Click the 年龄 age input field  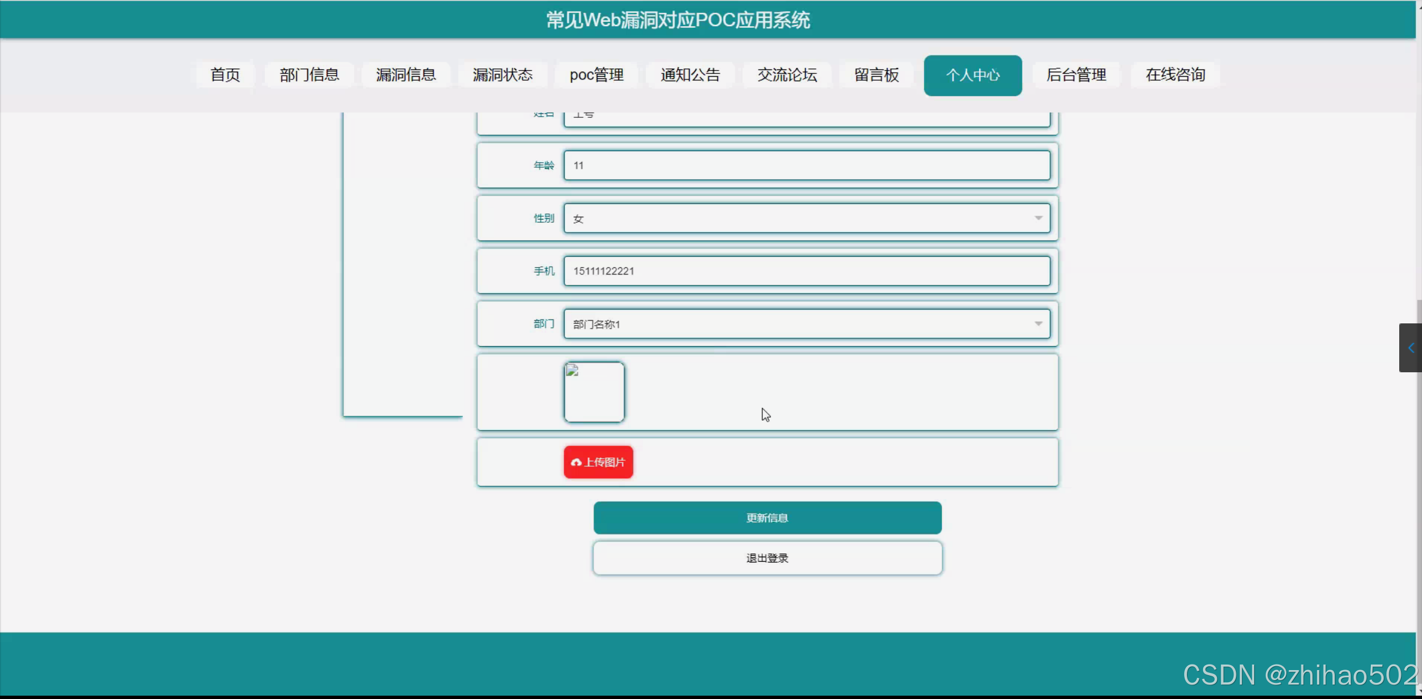click(806, 165)
